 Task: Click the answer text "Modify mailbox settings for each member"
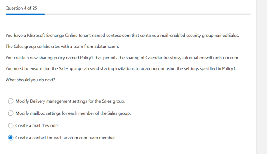click(x=55, y=113)
